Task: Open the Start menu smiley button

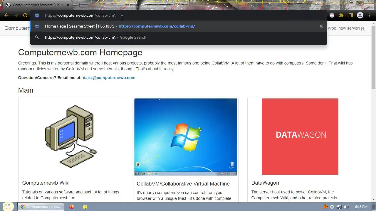Action: 8,207
